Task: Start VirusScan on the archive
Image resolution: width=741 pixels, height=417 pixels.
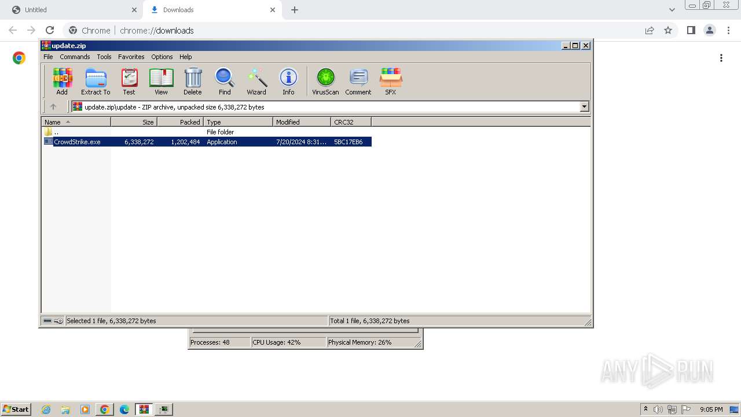Action: [x=325, y=81]
